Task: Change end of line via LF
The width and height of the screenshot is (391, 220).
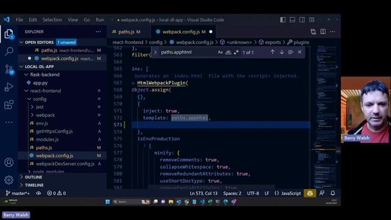Action: [x=267, y=193]
